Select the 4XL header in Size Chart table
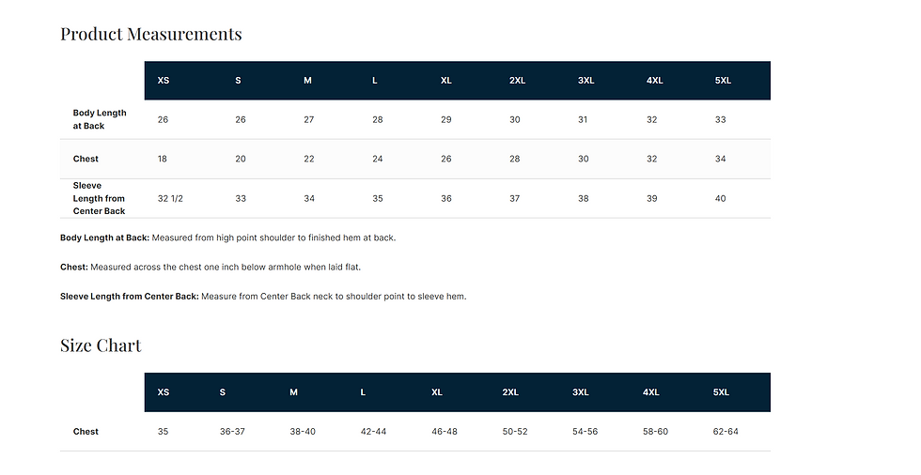The height and width of the screenshot is (475, 921). pyautogui.click(x=650, y=392)
